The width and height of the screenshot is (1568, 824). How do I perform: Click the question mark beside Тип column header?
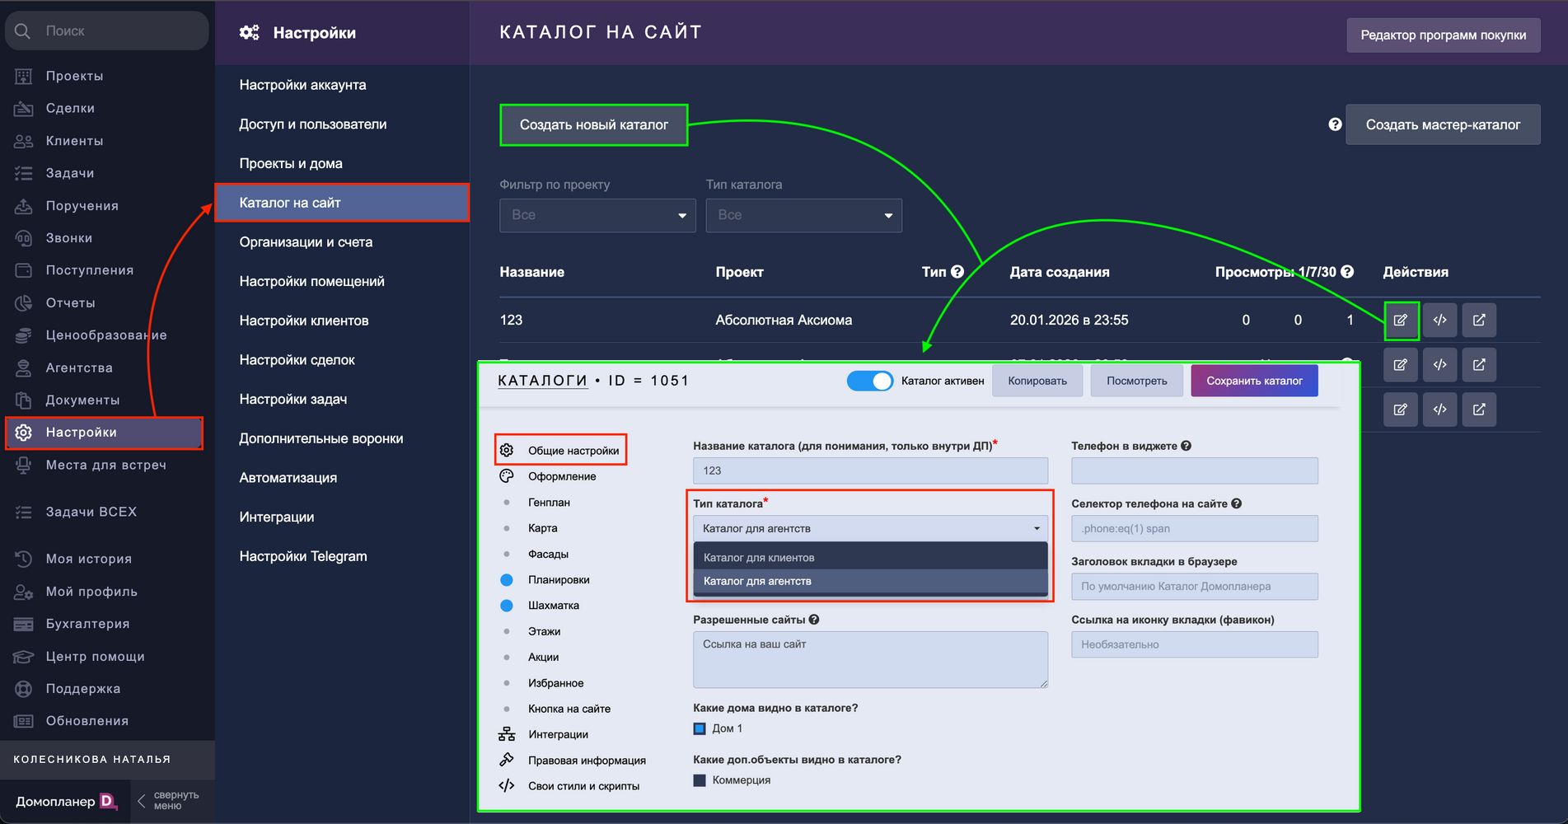(957, 272)
